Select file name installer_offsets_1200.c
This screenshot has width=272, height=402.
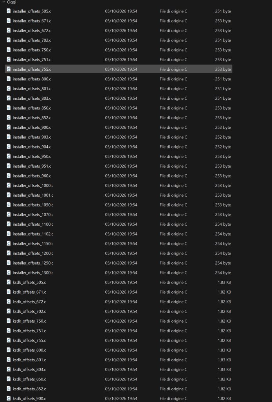click(x=33, y=253)
